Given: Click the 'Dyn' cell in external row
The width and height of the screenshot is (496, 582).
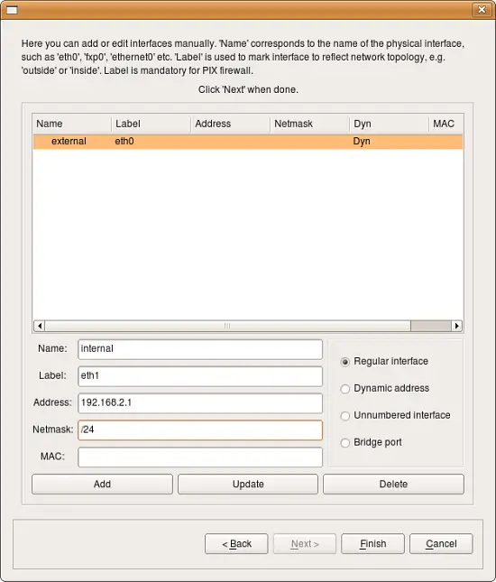Looking at the screenshot, I should pos(362,142).
